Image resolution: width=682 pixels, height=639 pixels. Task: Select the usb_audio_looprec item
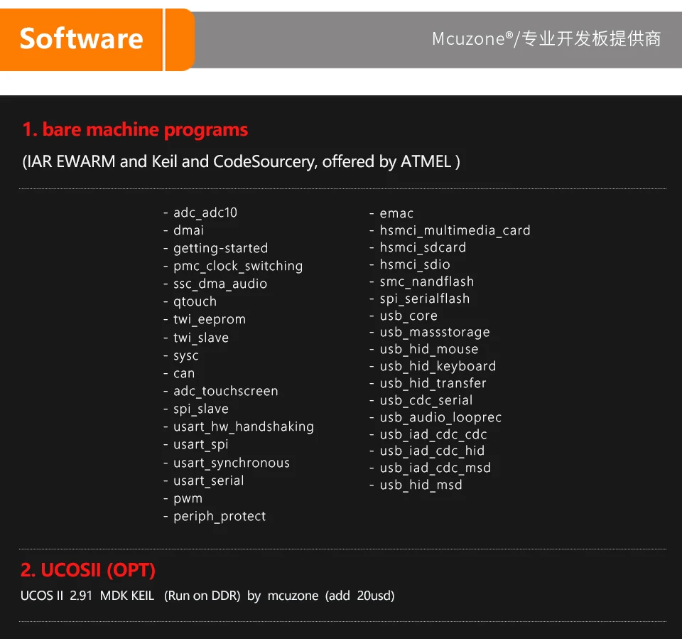[x=440, y=417]
